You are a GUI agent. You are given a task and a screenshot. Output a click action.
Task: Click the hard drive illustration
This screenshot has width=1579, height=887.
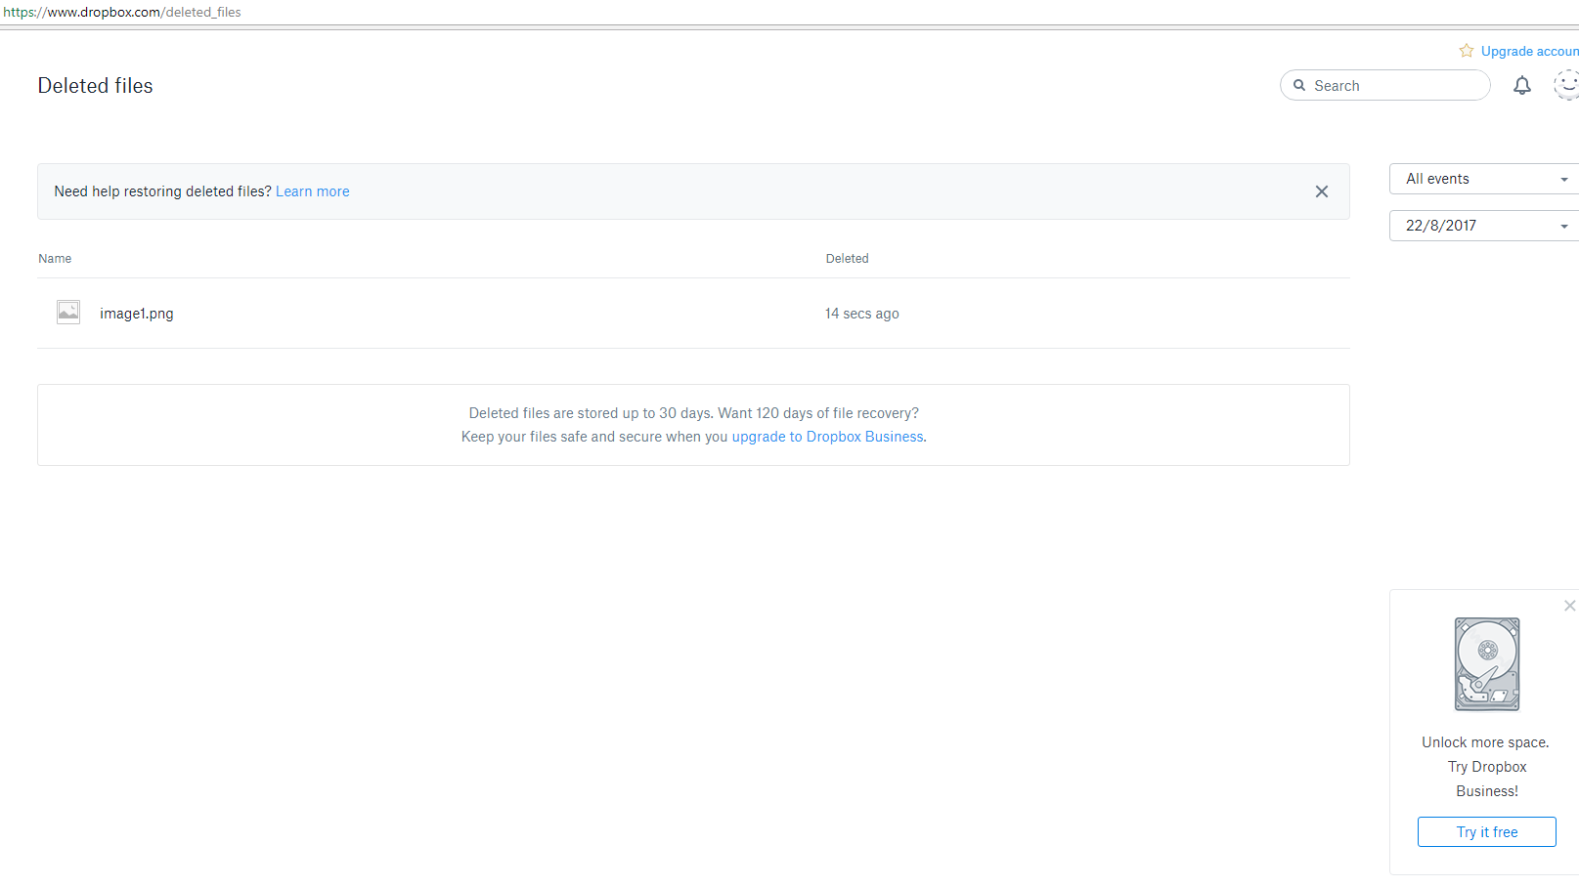(1487, 664)
